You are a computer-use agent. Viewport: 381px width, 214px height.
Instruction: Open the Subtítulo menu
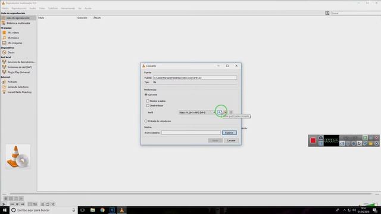(x=53, y=8)
